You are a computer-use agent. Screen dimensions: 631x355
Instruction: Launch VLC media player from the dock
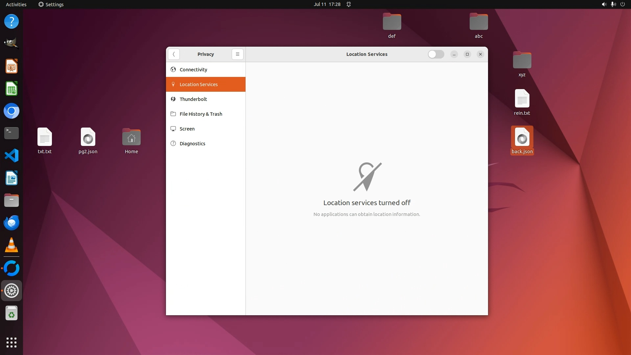tap(12, 245)
